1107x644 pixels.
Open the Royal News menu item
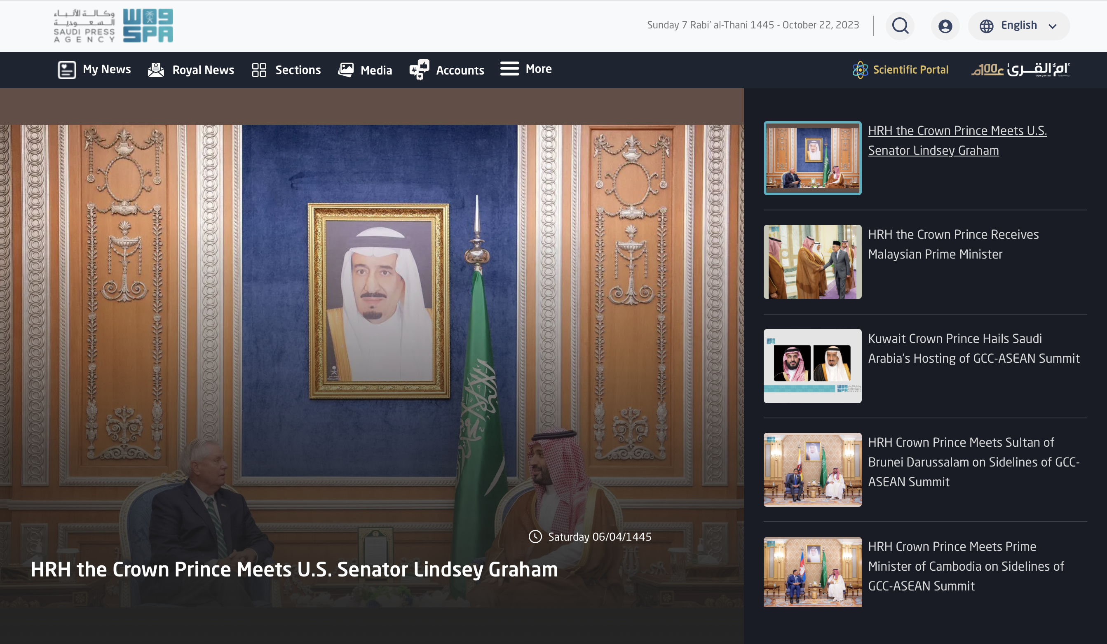pyautogui.click(x=203, y=70)
